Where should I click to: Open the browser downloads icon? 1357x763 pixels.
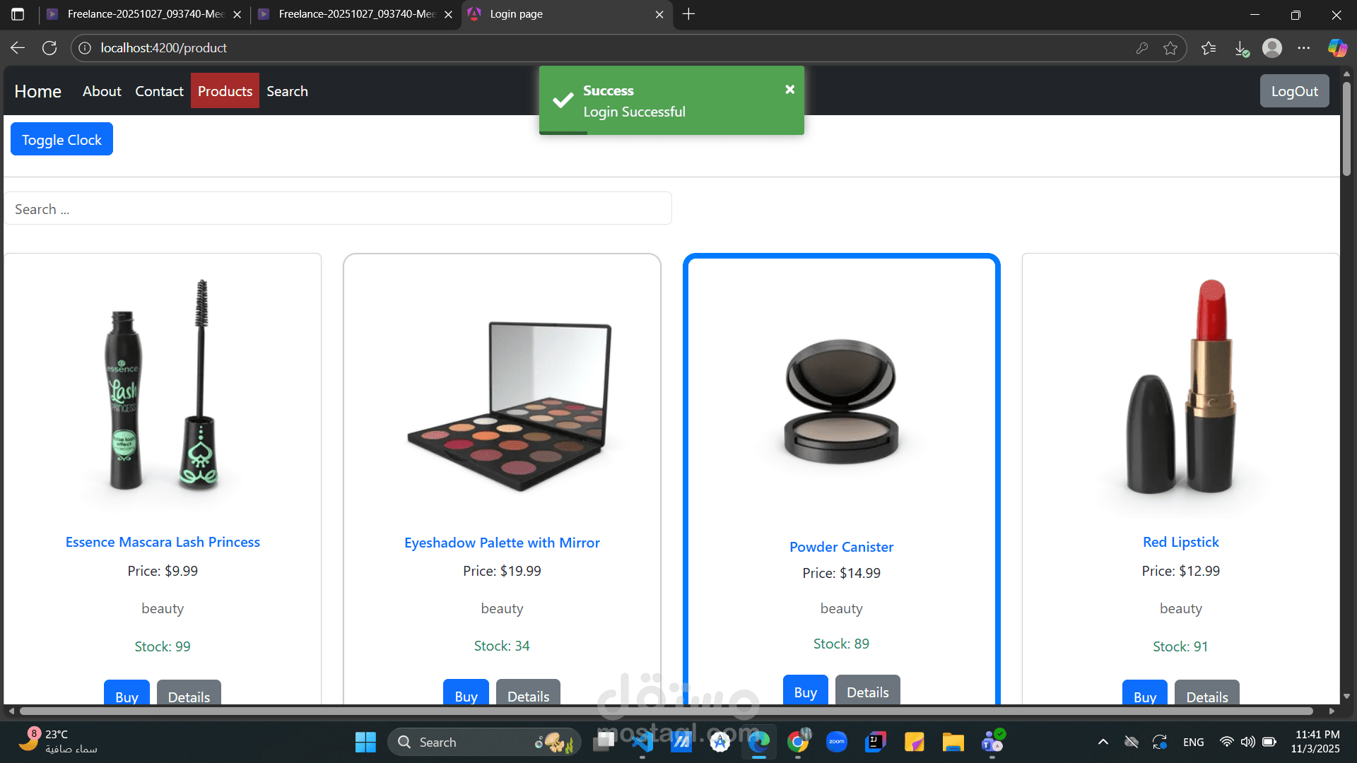1241,48
